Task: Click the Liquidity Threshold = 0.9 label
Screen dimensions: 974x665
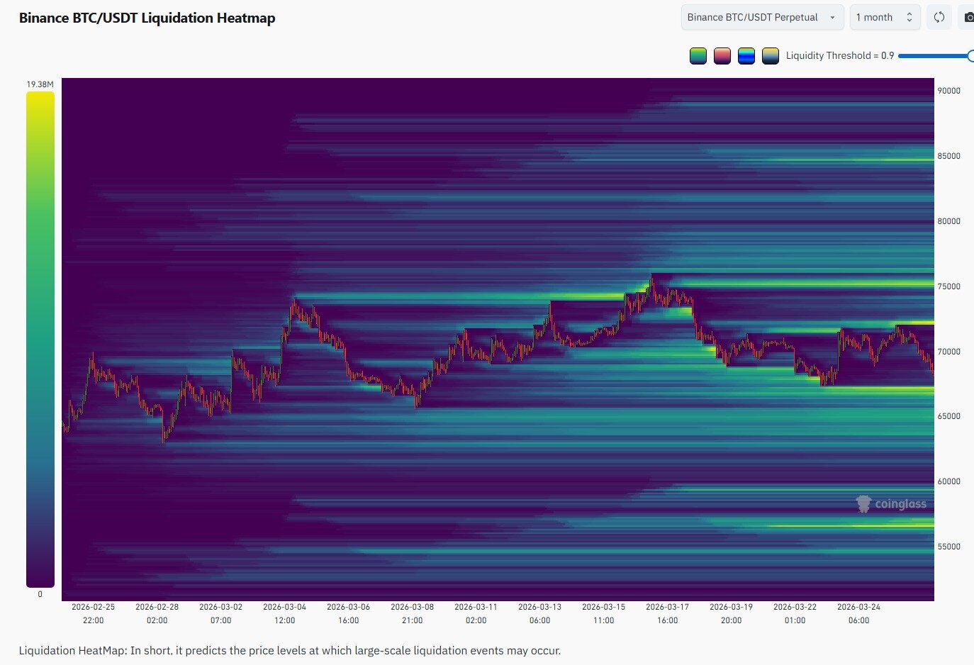Action: pos(839,56)
